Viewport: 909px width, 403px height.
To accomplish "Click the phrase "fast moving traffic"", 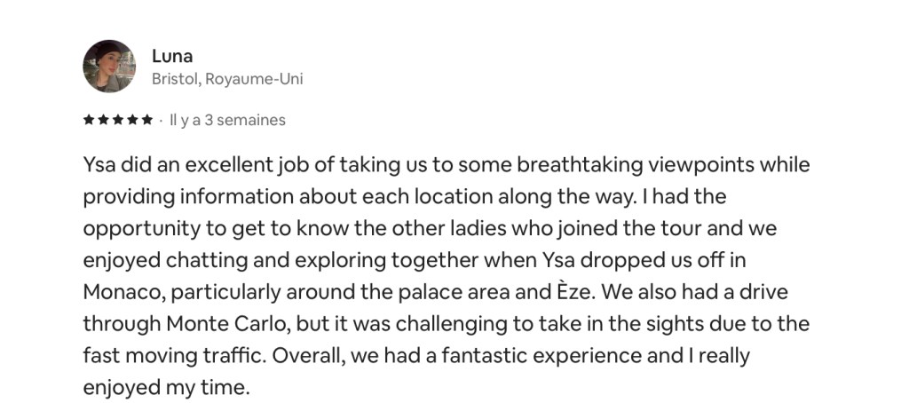I will point(173,356).
